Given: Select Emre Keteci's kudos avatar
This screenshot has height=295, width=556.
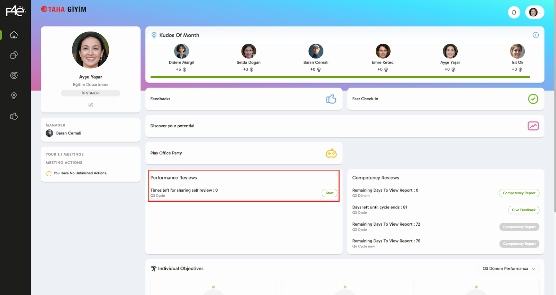Looking at the screenshot, I should point(383,51).
